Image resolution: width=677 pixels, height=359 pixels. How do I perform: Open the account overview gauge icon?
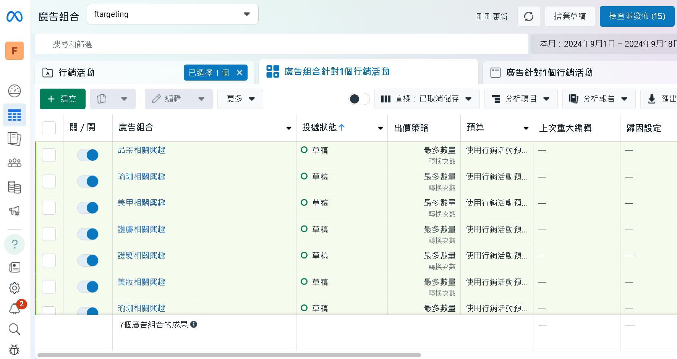pos(15,91)
